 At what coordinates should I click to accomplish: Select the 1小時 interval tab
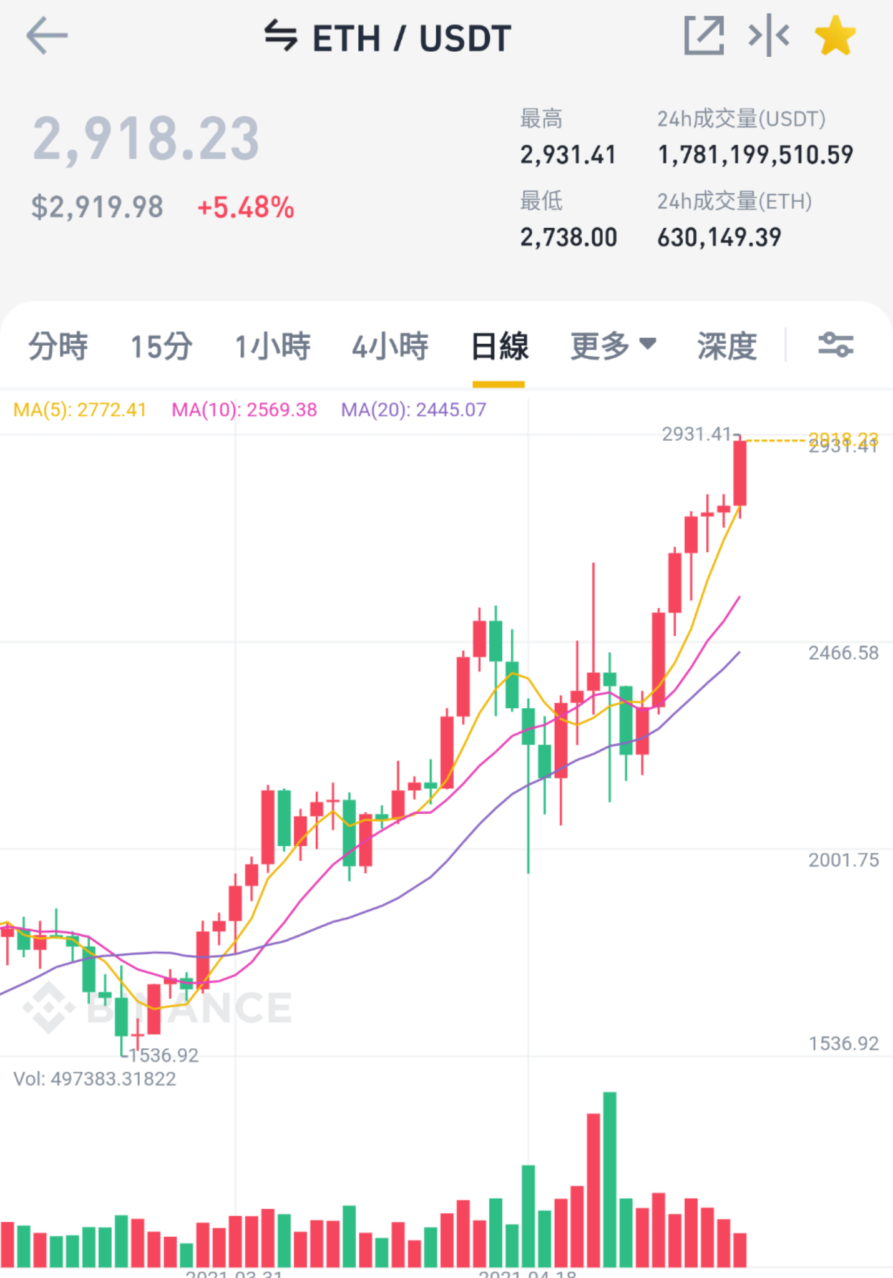pyautogui.click(x=272, y=346)
